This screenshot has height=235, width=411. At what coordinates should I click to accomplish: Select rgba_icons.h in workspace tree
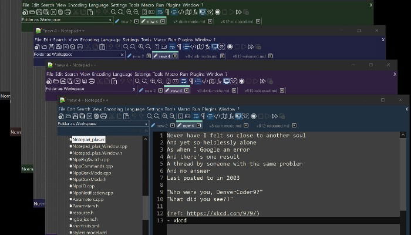tap(85, 219)
